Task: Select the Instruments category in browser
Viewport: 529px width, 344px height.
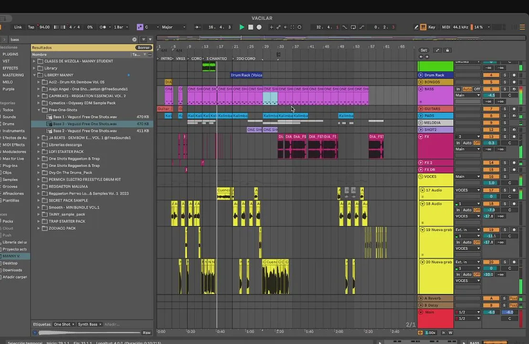Action: [x=13, y=130]
